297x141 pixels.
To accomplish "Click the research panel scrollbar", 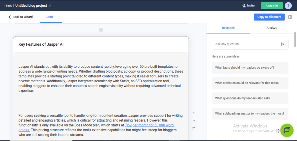I will click(x=295, y=39).
